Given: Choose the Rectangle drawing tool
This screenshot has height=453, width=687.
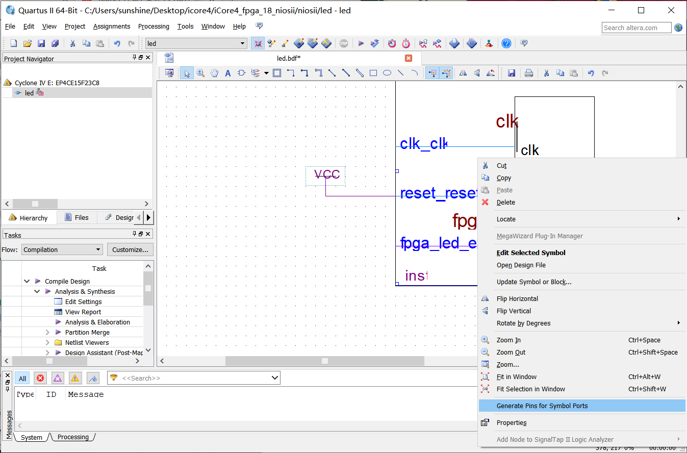Looking at the screenshot, I should 373,73.
